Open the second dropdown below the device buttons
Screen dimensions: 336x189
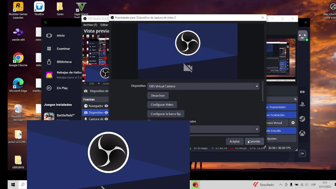[224, 129]
